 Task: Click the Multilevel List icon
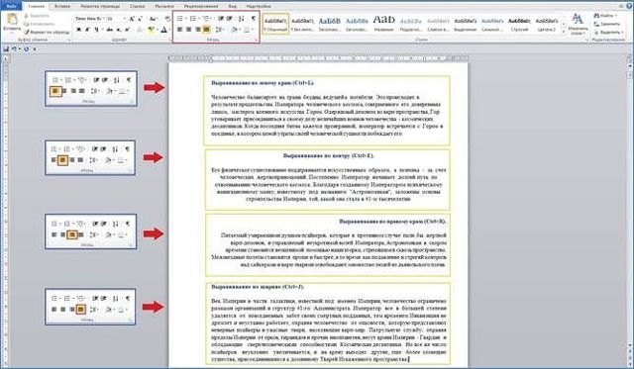tap(207, 19)
